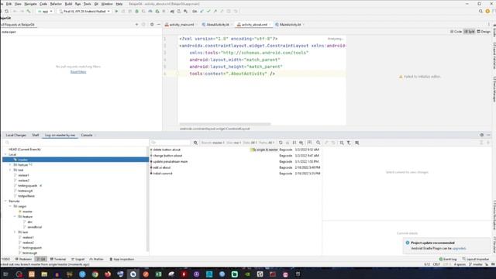Open the Pixel XL device selector dropdown
Screen dimensions: 496x279
(x=84, y=12)
